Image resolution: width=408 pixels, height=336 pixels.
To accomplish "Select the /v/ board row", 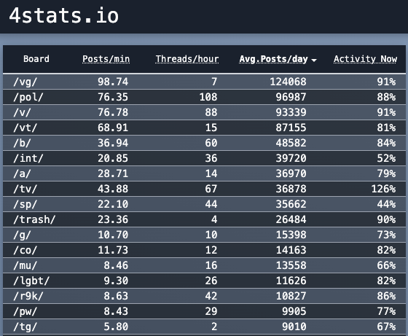I will pos(204,112).
